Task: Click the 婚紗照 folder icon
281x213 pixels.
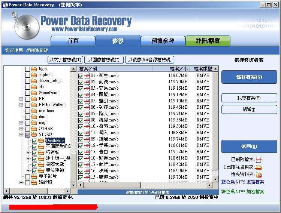Action: point(34,182)
